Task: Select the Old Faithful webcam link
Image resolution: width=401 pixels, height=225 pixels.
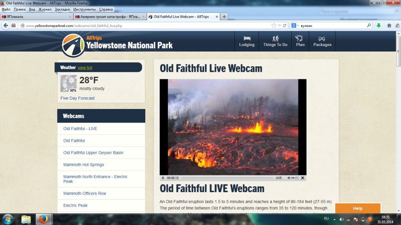Action: click(74, 141)
